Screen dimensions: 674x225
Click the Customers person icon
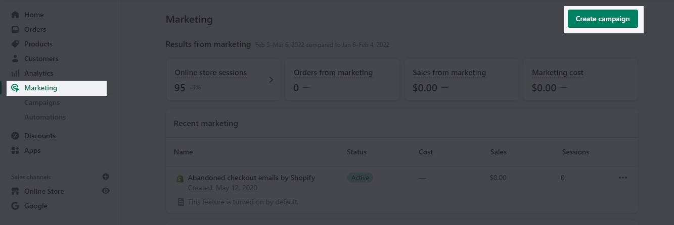pos(15,59)
